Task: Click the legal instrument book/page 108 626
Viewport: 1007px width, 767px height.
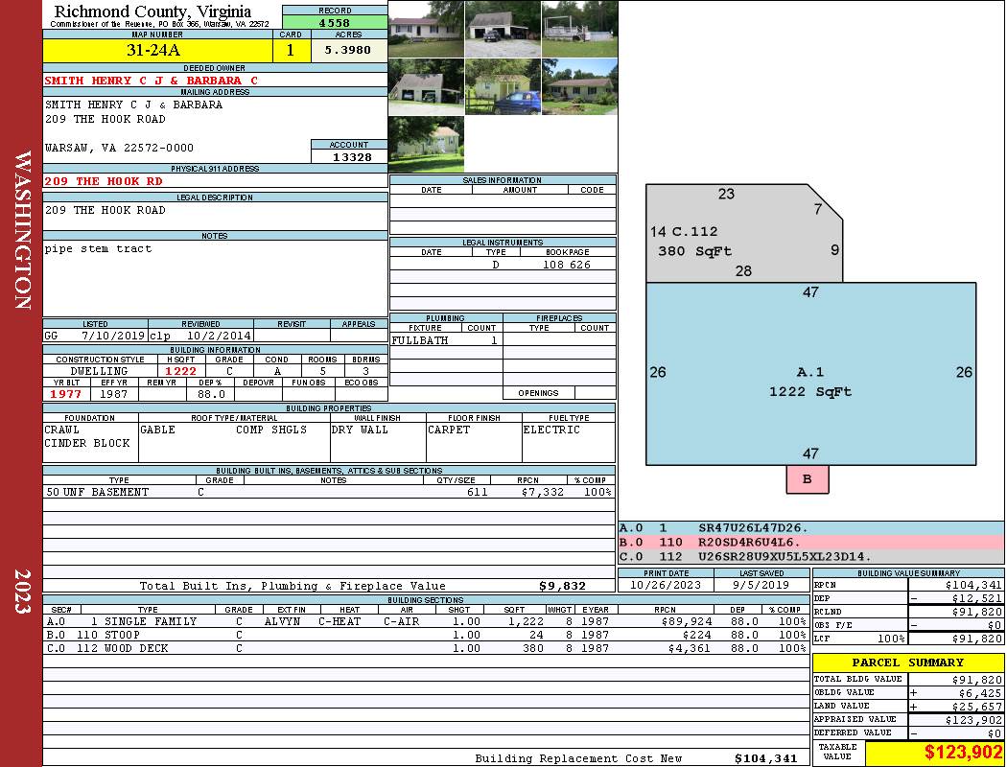Action: pos(567,265)
